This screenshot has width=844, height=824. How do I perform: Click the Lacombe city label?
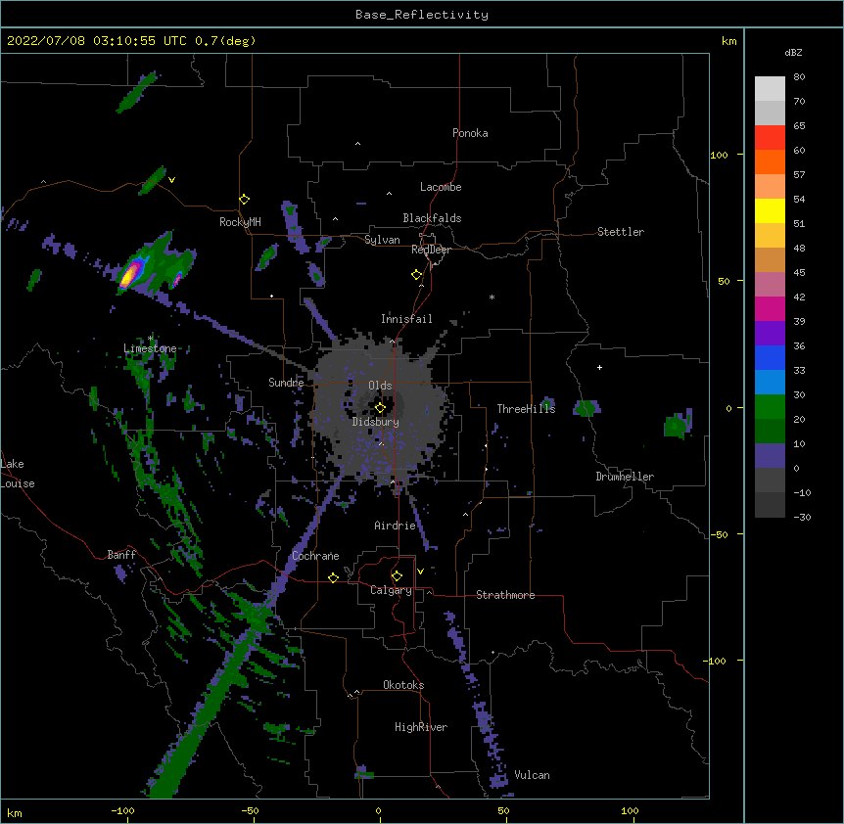tap(441, 187)
